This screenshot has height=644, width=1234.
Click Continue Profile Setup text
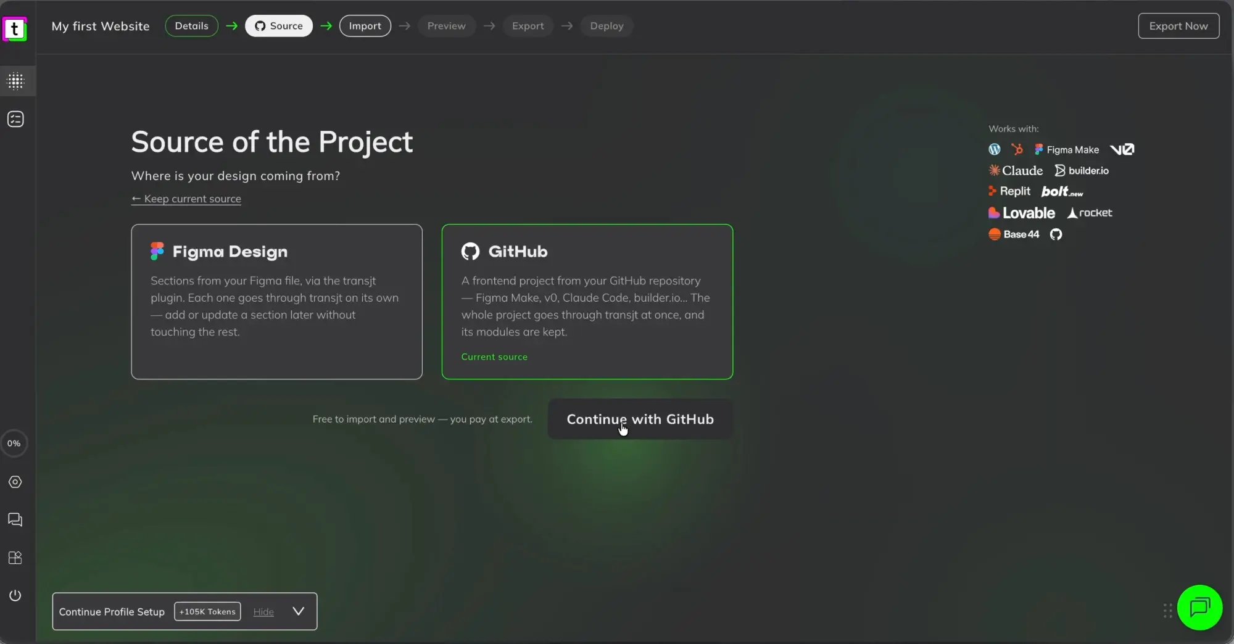[x=112, y=611]
